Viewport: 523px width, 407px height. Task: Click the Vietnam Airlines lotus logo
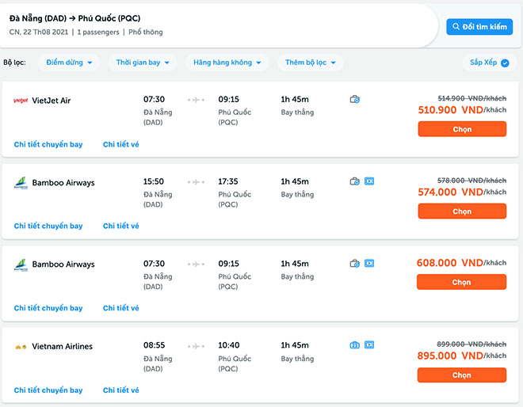pos(21,347)
